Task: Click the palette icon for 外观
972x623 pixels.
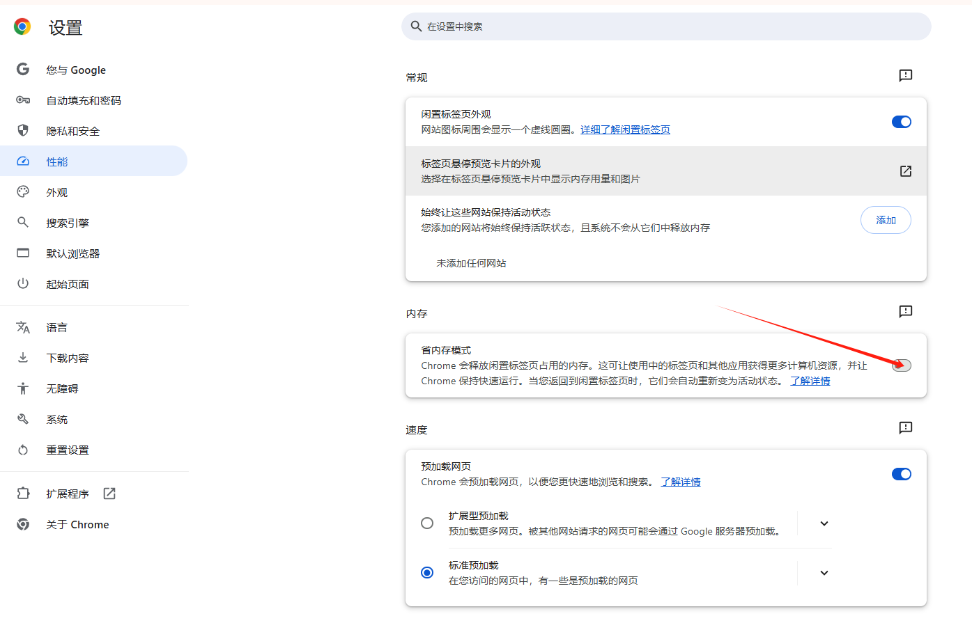Action: [x=23, y=191]
